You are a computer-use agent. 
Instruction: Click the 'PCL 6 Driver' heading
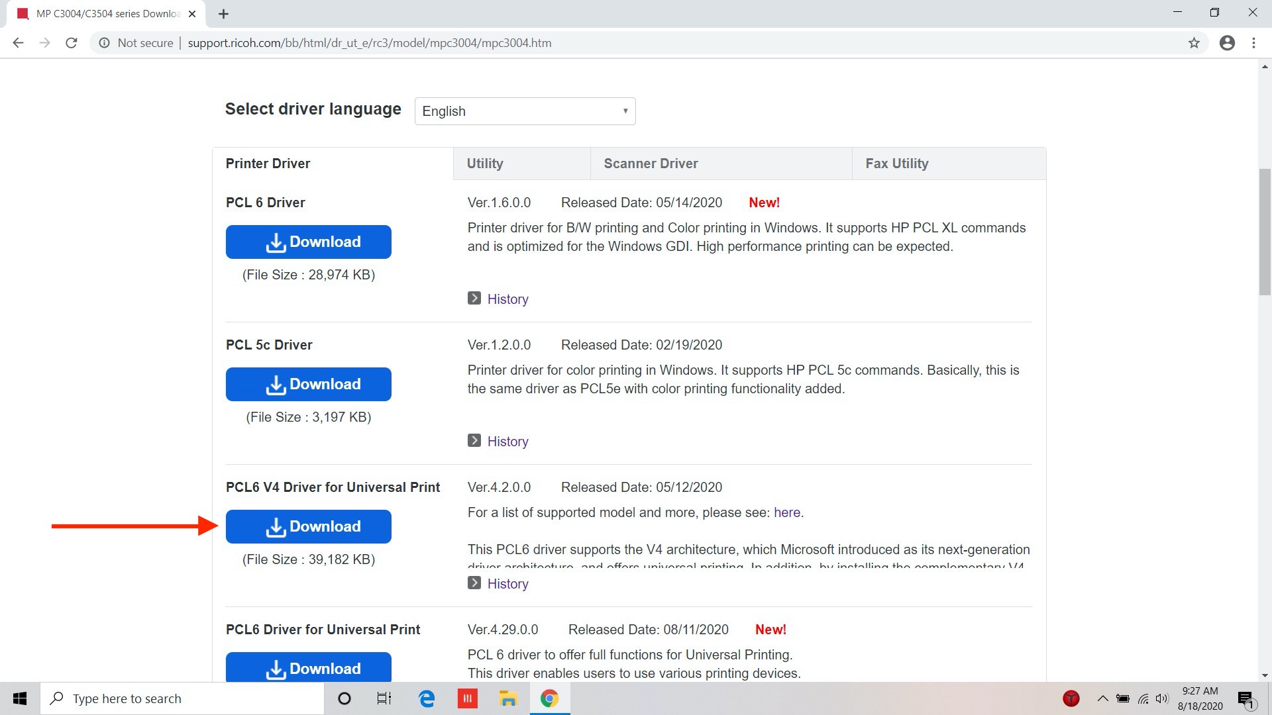click(x=265, y=203)
